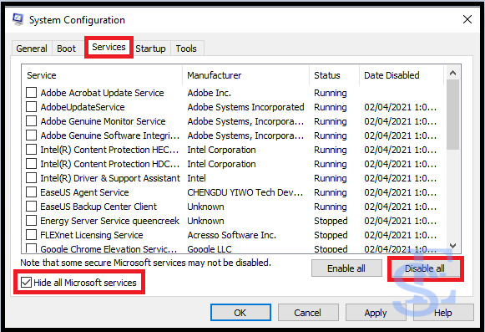Sort by the Service column header
This screenshot has height=332, width=485.
point(102,75)
